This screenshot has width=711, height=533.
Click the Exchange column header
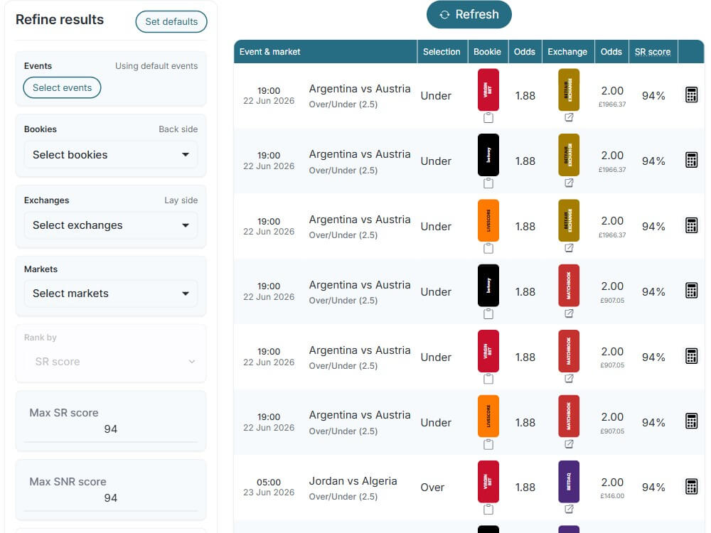[567, 52]
